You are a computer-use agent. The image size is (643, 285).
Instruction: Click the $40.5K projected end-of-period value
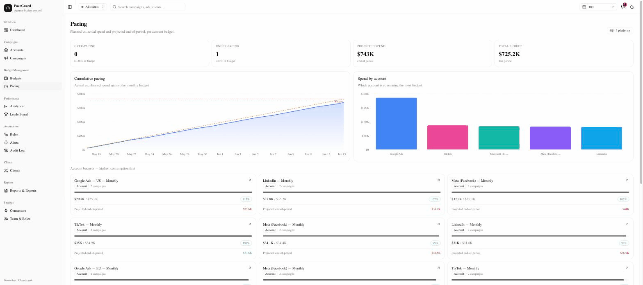[x=436, y=253]
